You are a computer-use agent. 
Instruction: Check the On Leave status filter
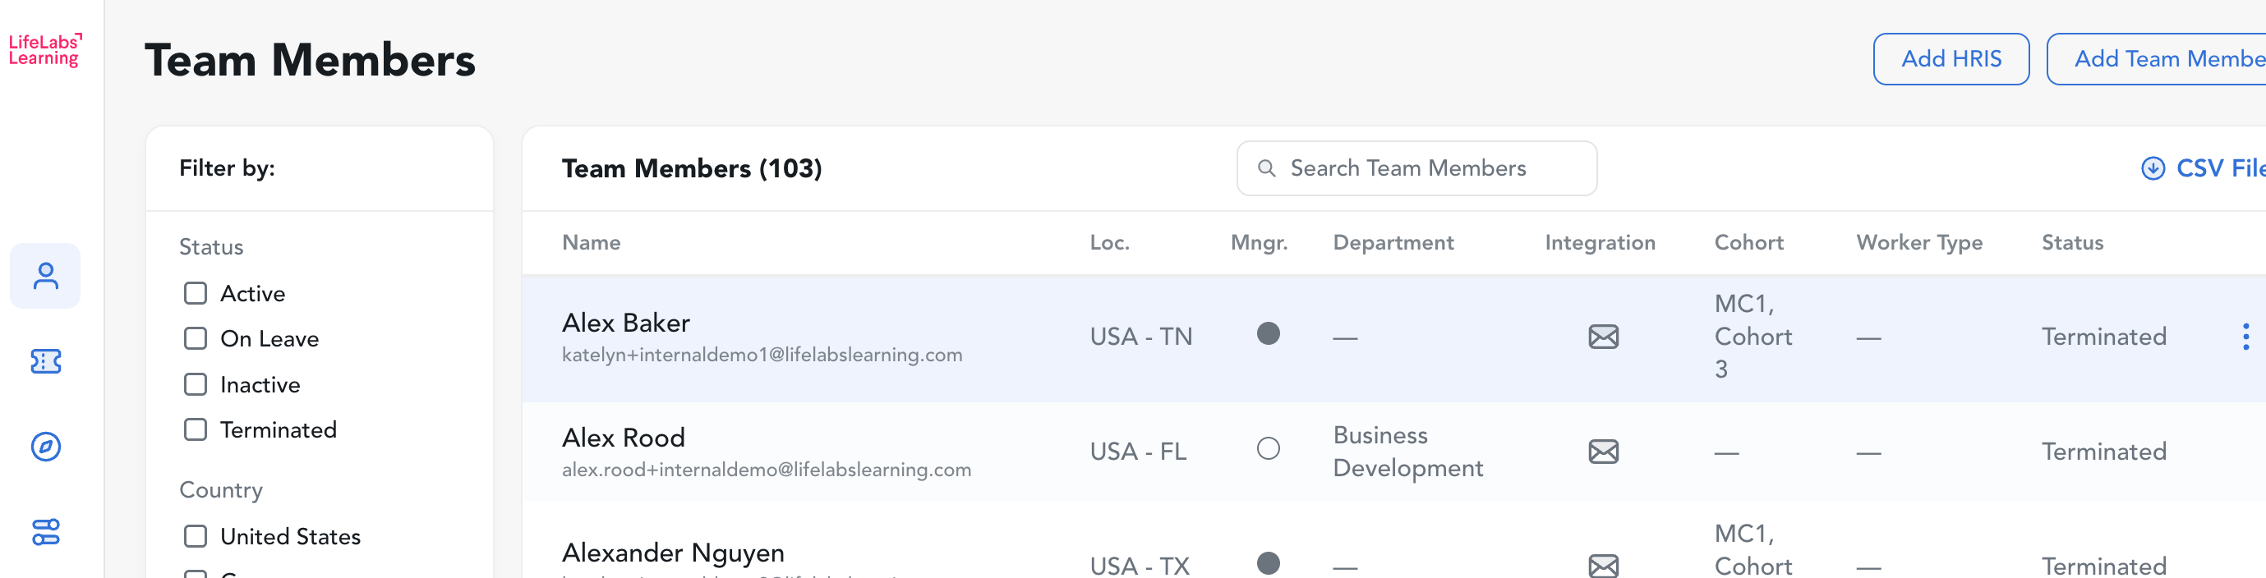196,339
